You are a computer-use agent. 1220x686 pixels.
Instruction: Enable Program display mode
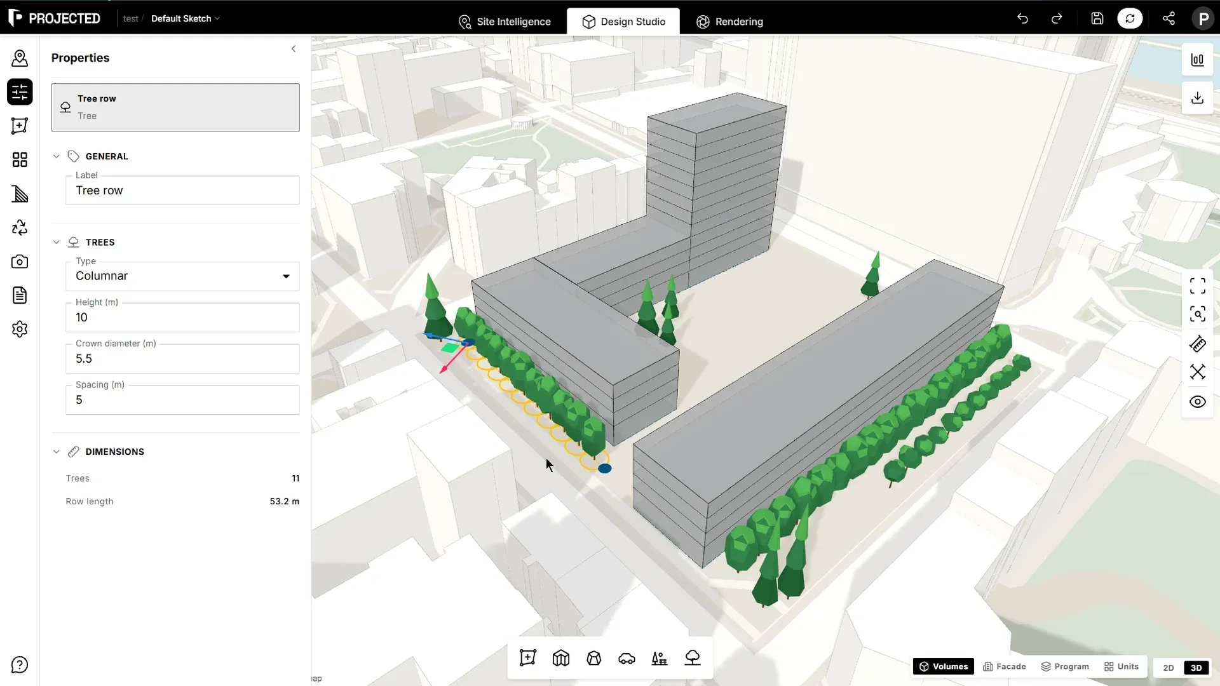(x=1065, y=666)
